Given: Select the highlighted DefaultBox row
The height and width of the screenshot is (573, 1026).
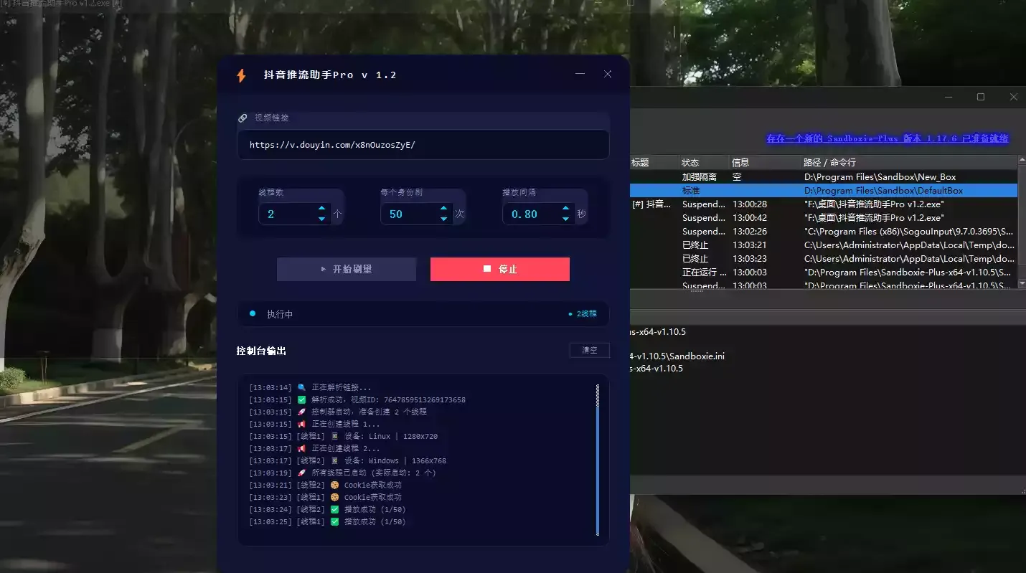Looking at the screenshot, I should point(824,191).
